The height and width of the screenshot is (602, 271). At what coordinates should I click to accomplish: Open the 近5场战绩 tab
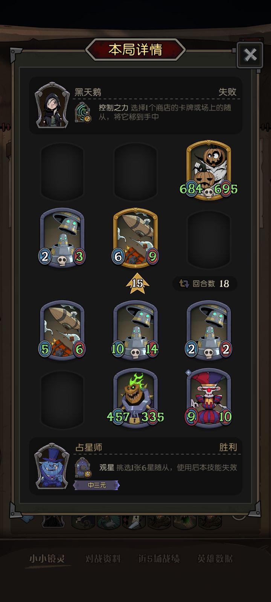click(159, 559)
